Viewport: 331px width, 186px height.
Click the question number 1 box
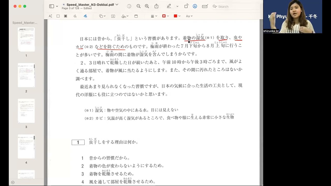point(78,142)
